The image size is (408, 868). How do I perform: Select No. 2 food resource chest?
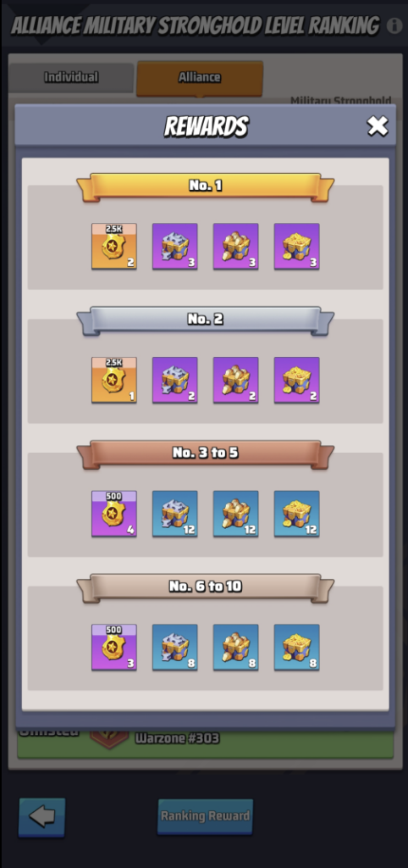235,380
